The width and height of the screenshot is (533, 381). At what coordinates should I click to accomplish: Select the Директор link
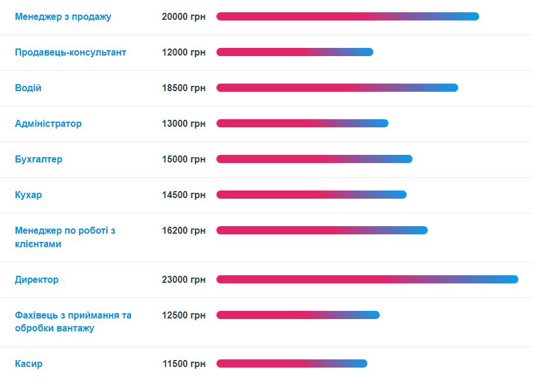pyautogui.click(x=36, y=279)
